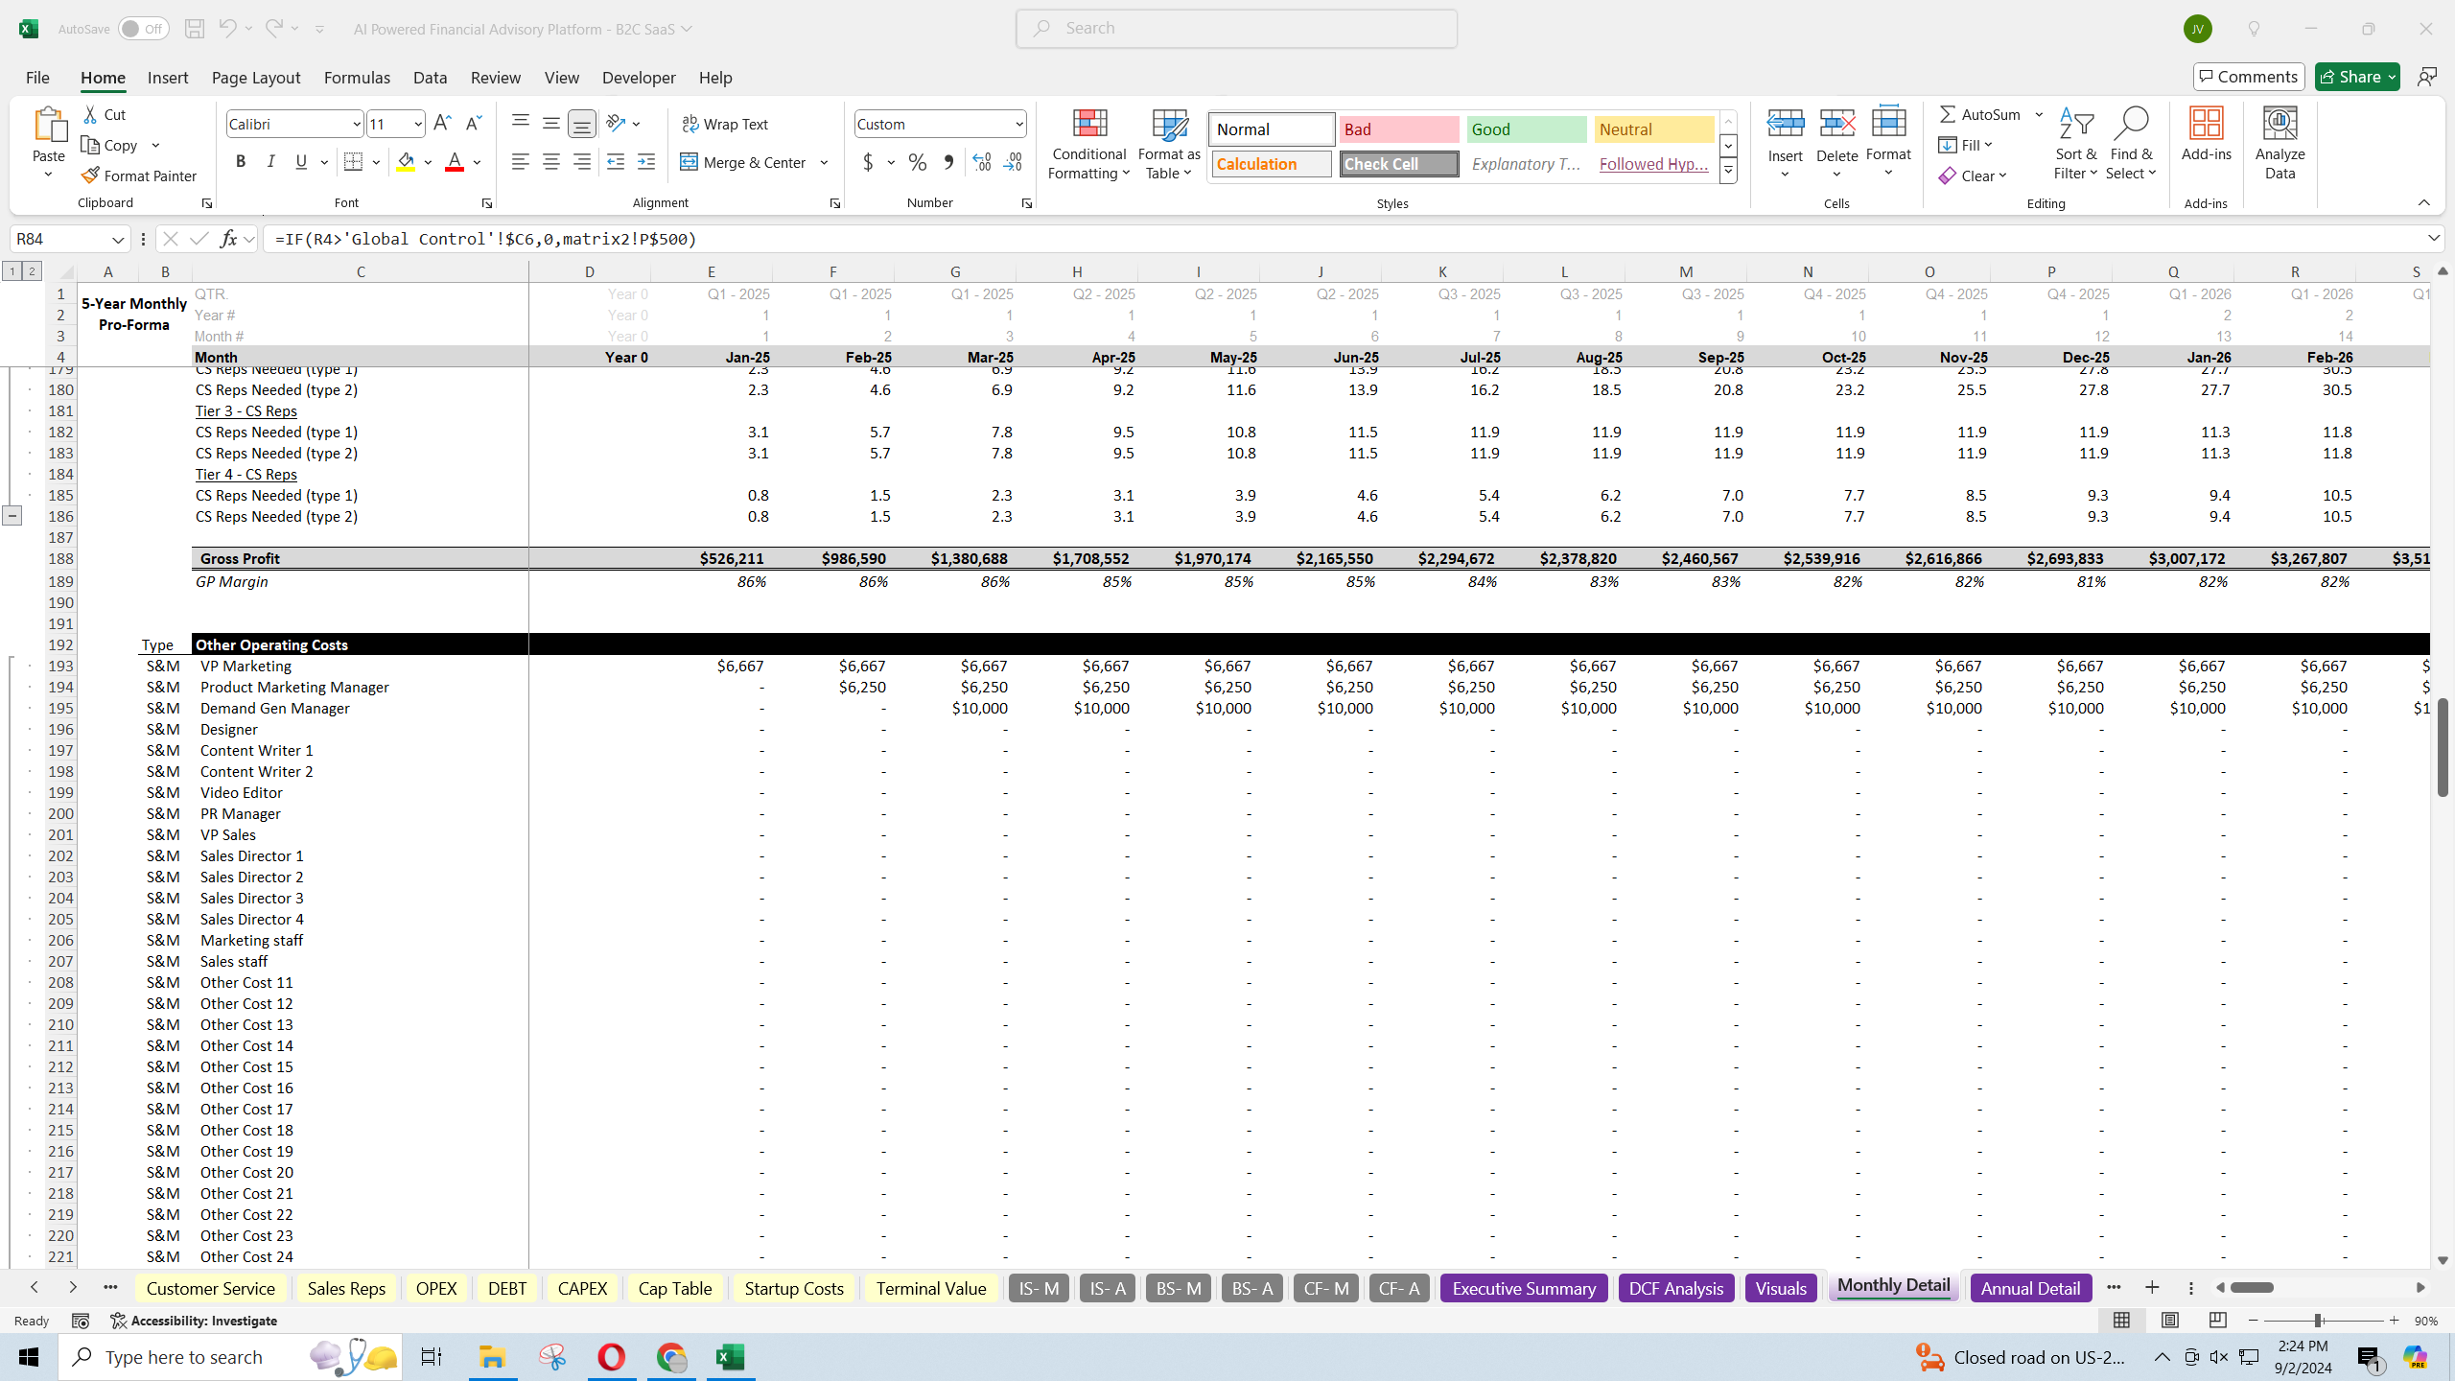Align text left icon
Screen dimensions: 2455x1381
[521, 162]
